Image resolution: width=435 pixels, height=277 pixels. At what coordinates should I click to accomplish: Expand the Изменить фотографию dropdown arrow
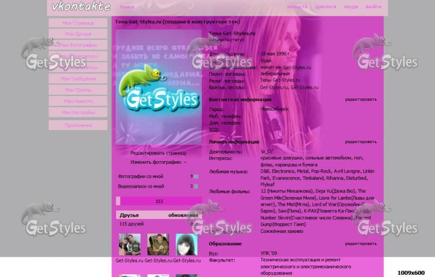[x=185, y=162]
